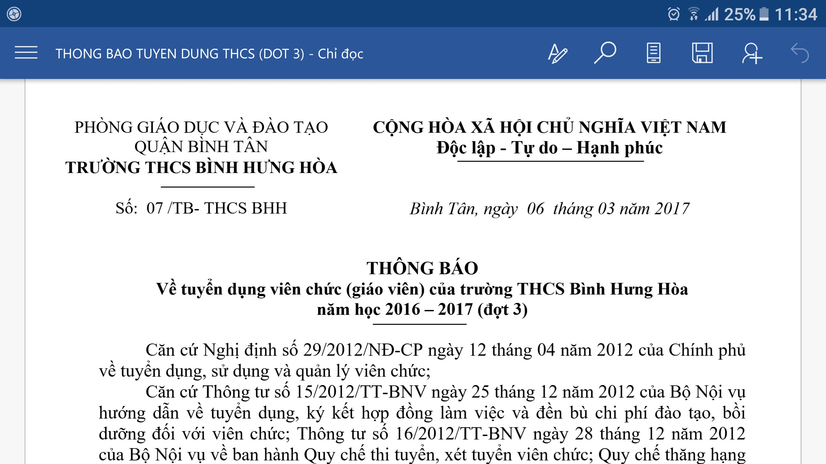Tap the round notification icon in status bar
The image size is (826, 464).
point(14,14)
